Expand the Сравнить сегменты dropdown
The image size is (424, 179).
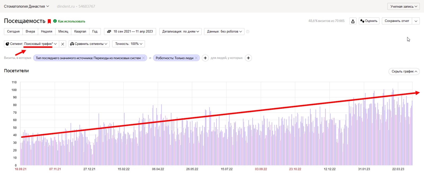[x=89, y=44]
